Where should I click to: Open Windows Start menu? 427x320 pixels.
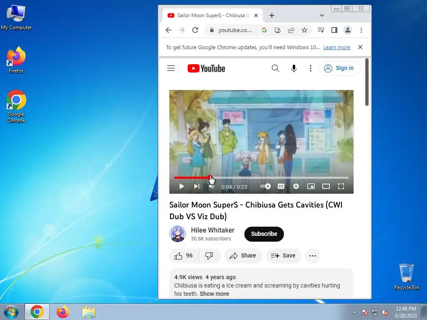coord(11,312)
